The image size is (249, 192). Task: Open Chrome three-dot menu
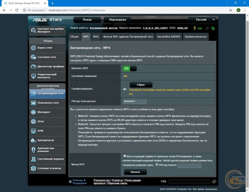[x=245, y=10]
